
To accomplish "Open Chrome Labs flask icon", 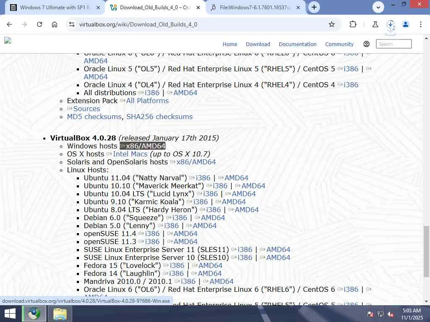I will click(375, 24).
